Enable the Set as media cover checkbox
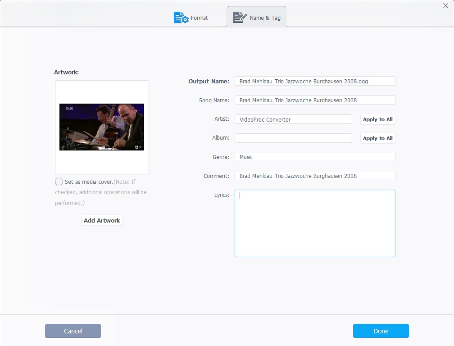Image resolution: width=454 pixels, height=346 pixels. pos(59,182)
